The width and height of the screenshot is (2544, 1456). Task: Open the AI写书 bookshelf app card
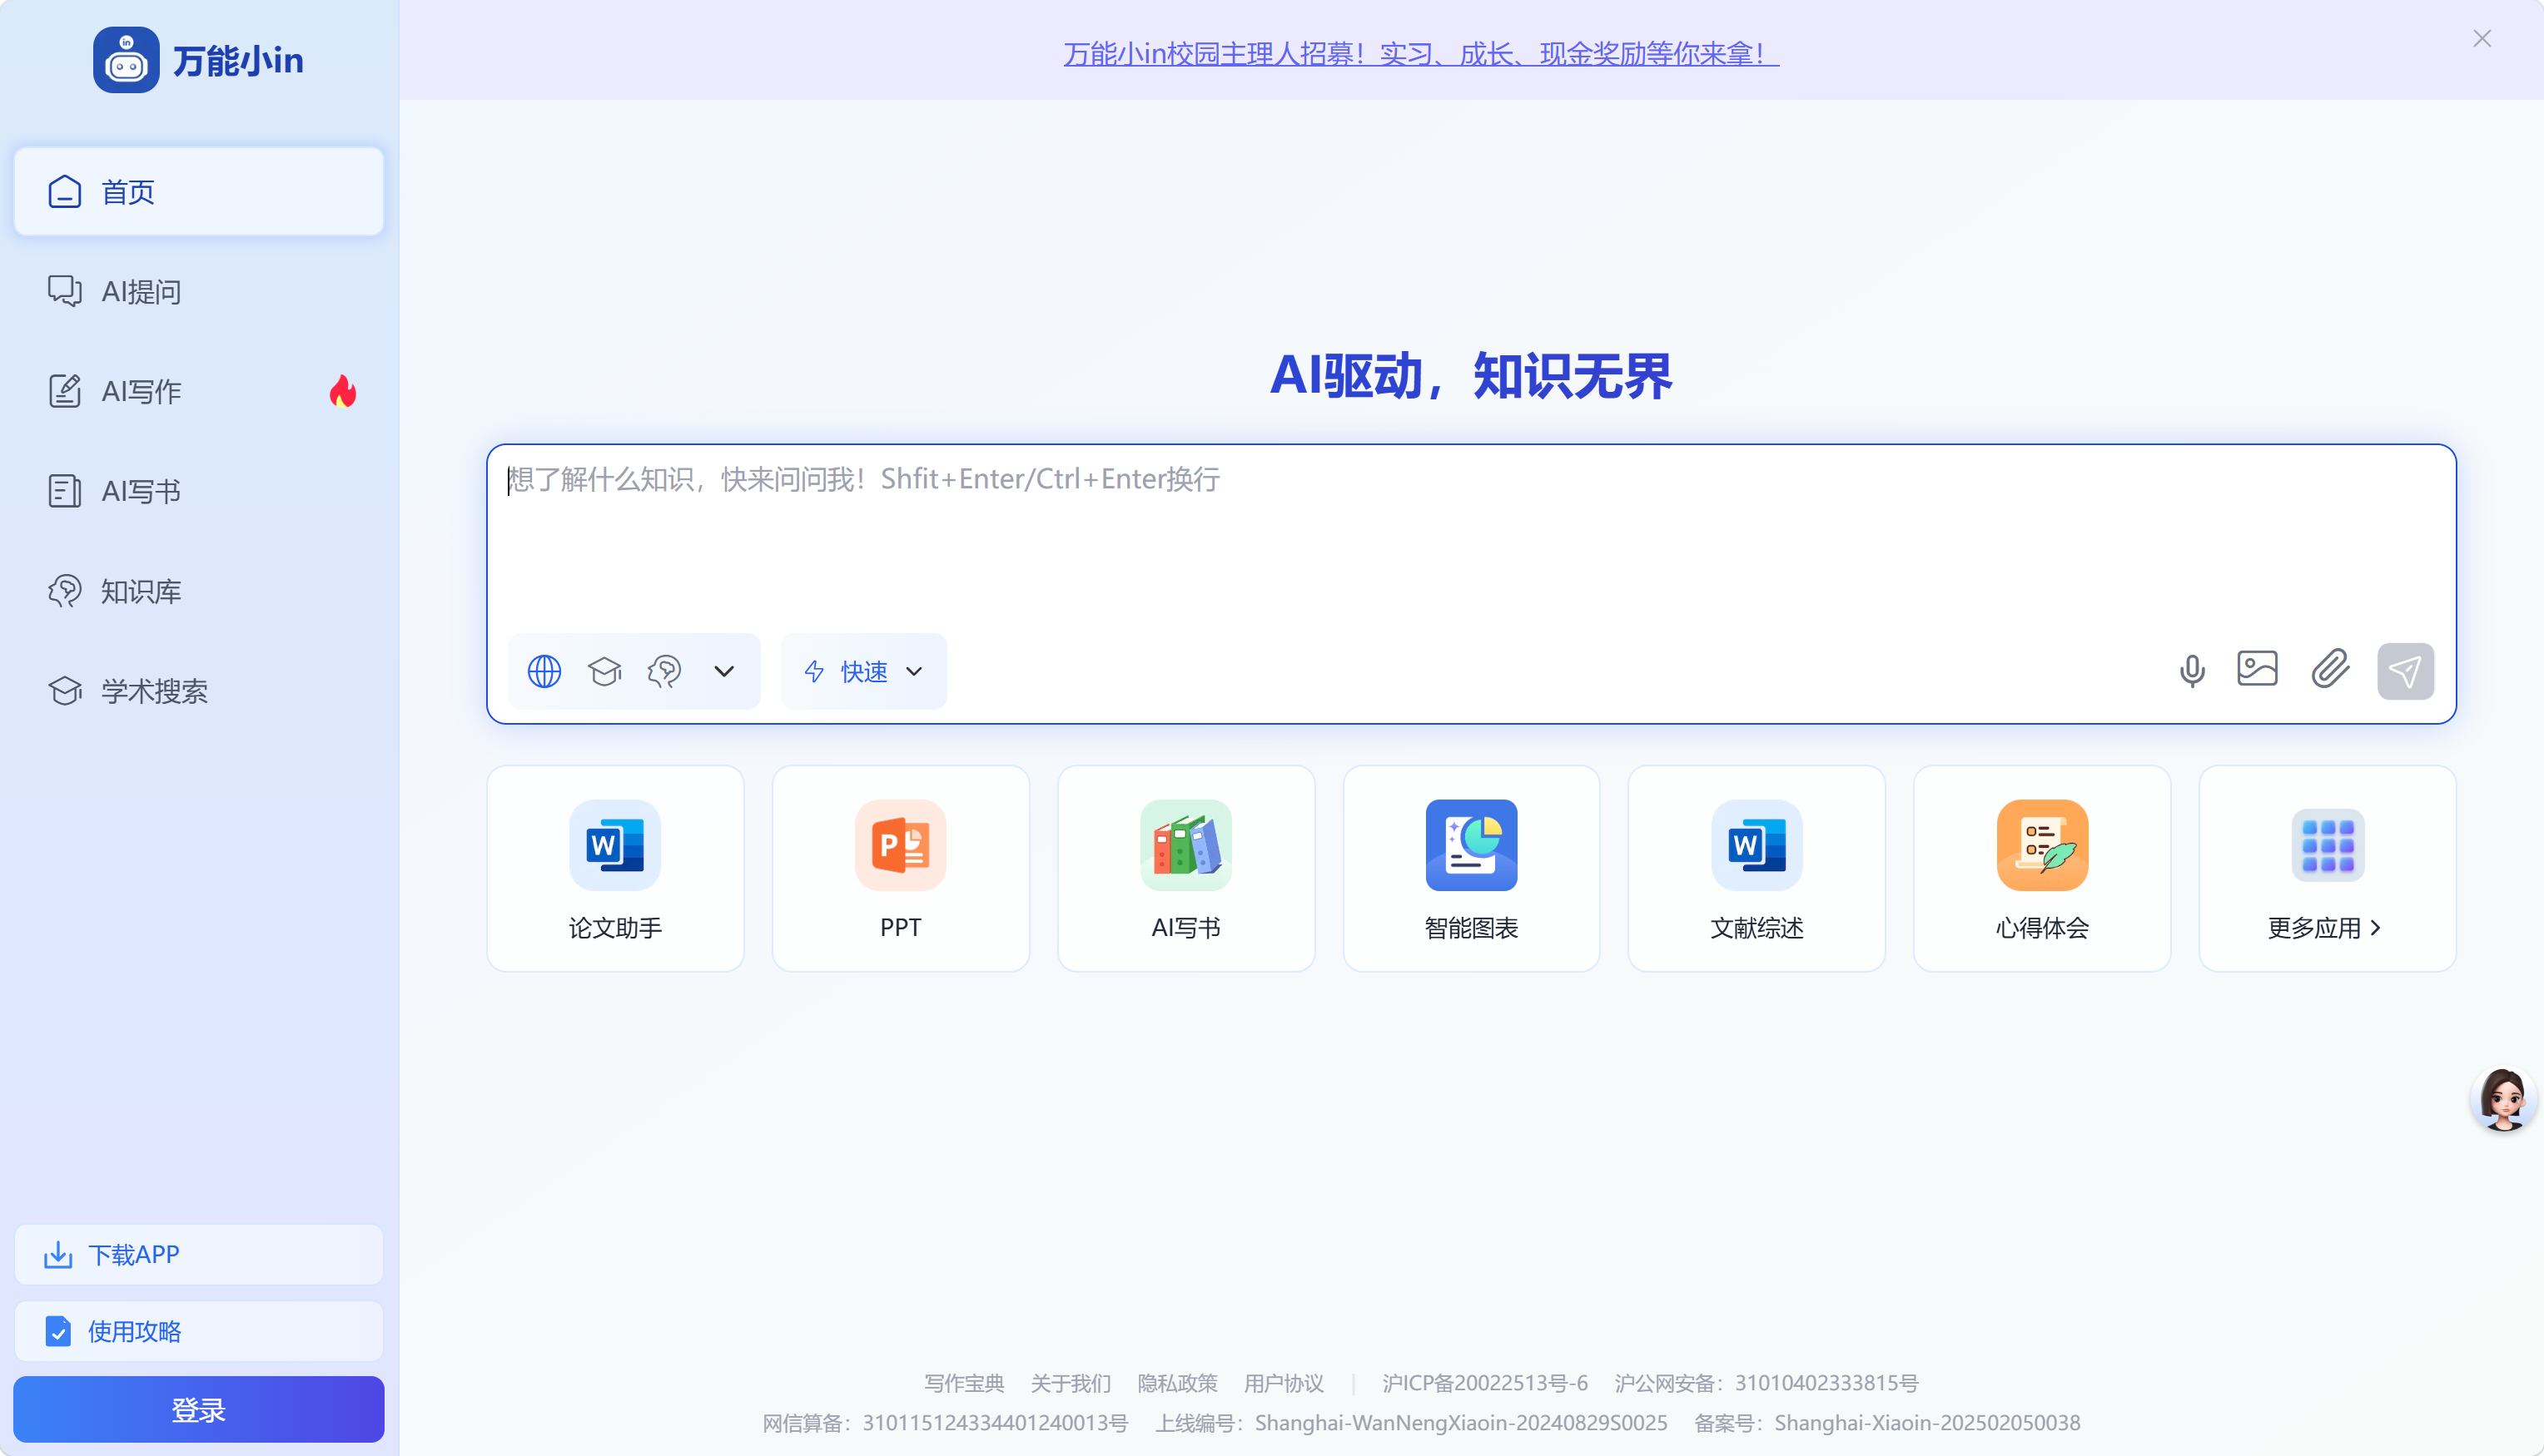[1185, 868]
